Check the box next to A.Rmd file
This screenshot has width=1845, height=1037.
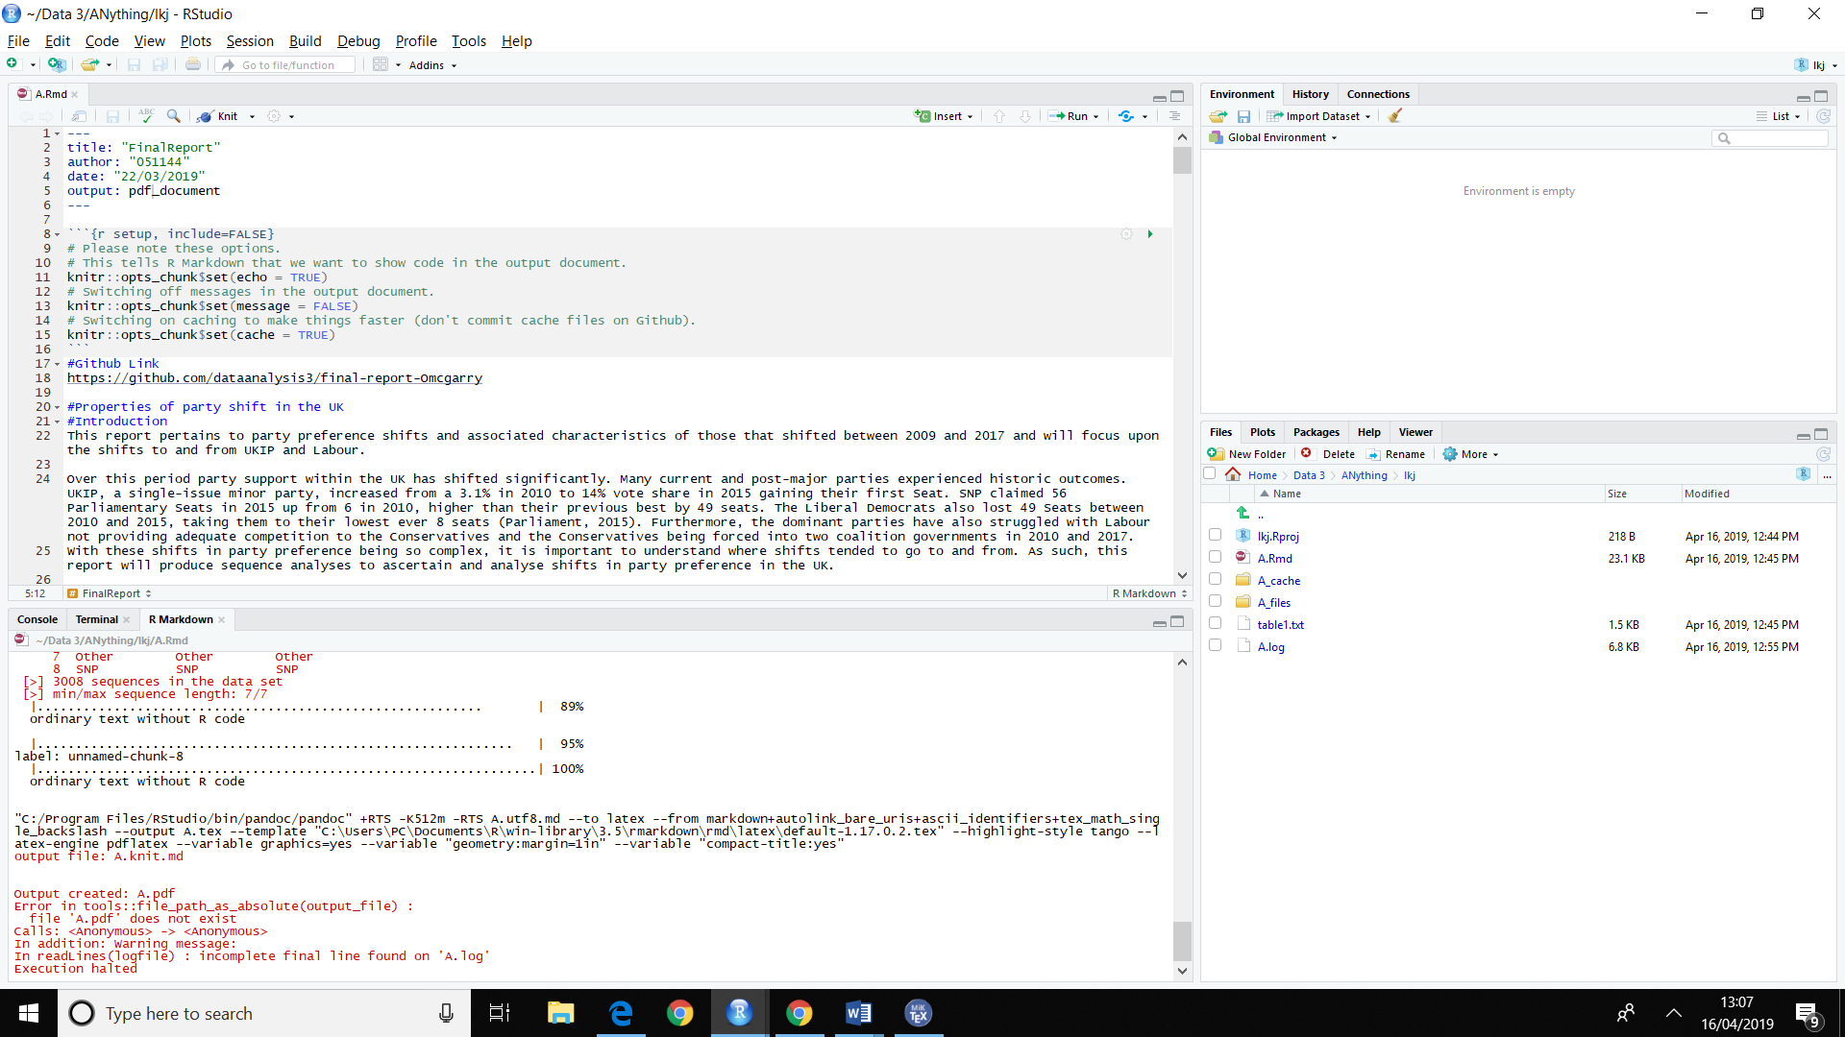pos(1215,558)
